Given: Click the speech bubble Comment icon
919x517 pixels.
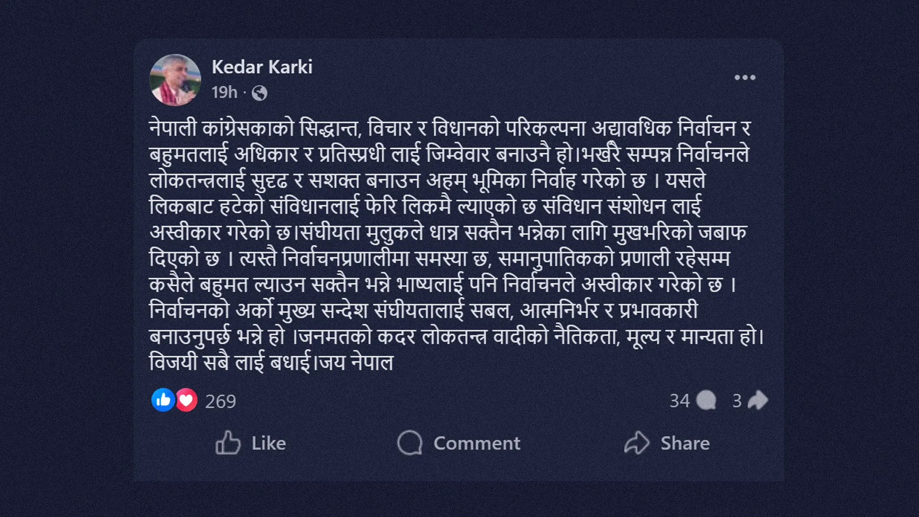Looking at the screenshot, I should click(x=410, y=443).
